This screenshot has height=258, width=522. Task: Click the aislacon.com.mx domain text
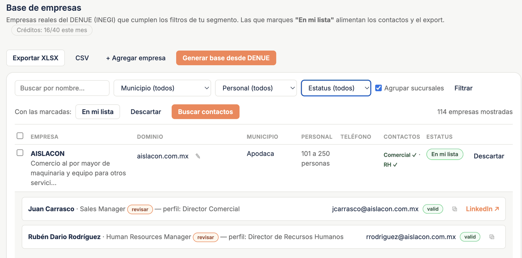163,156
